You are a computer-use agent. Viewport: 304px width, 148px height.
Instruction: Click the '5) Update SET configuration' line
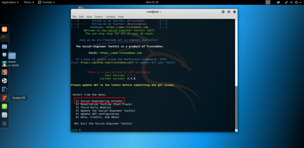point(98,114)
